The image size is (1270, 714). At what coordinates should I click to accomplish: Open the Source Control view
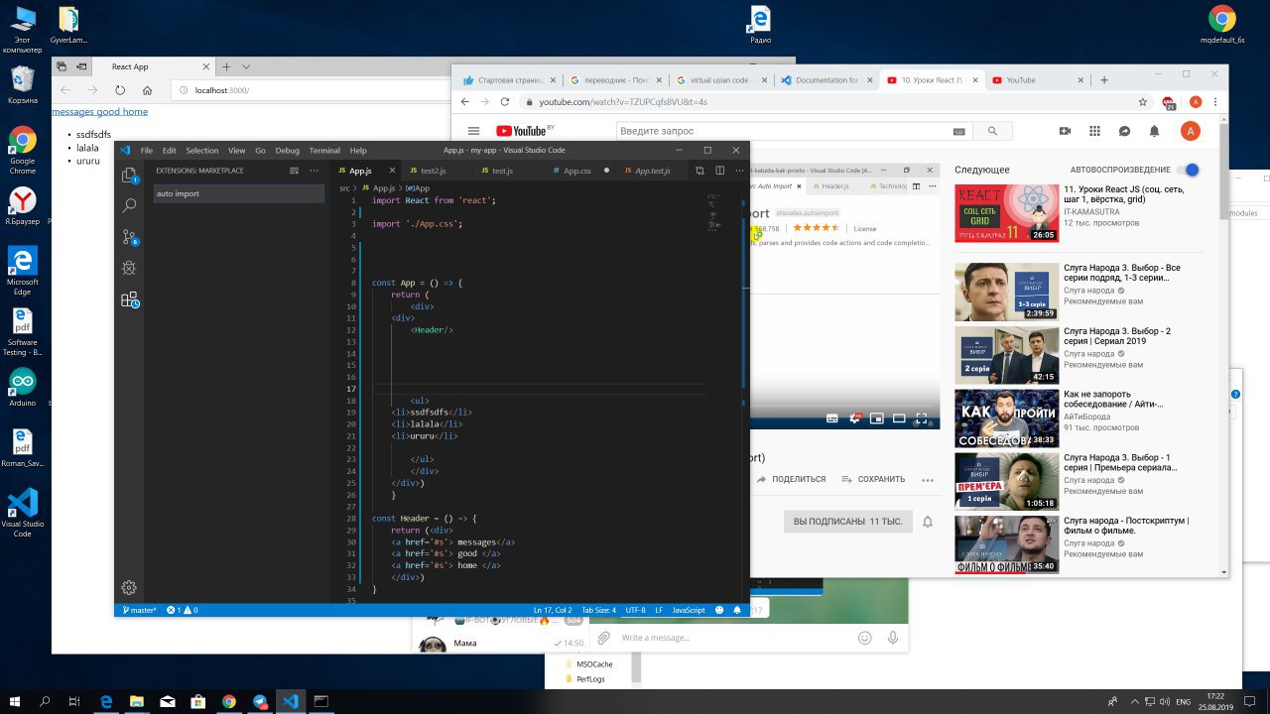click(129, 237)
